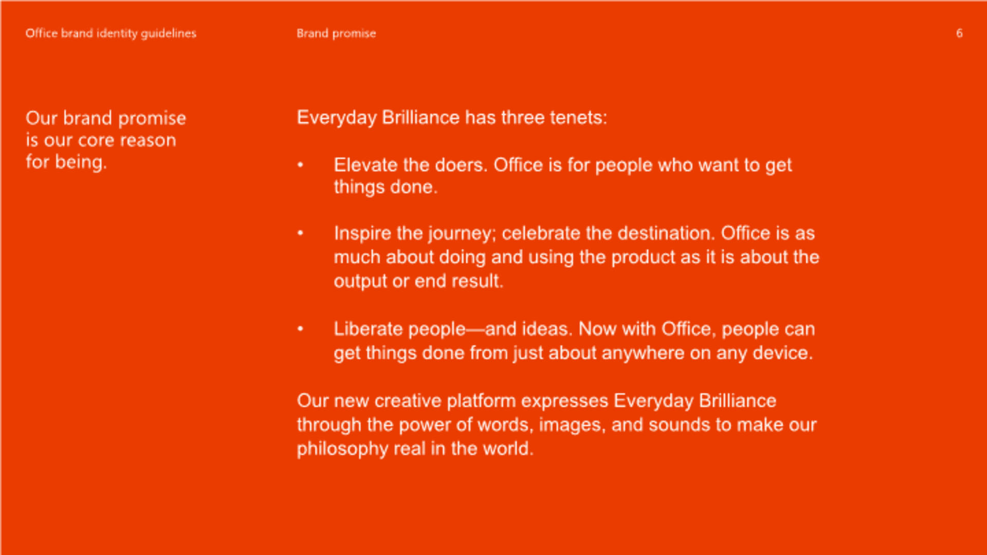Click the 'things done.' text line
This screenshot has width=987, height=555.
(386, 187)
